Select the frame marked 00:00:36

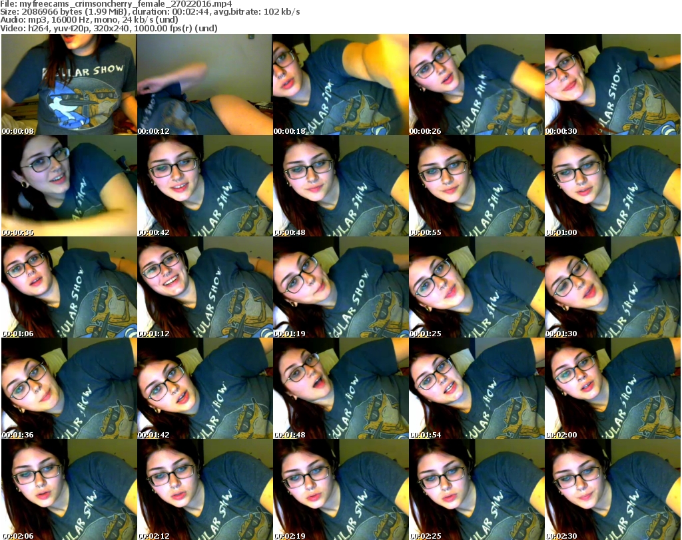pos(69,186)
